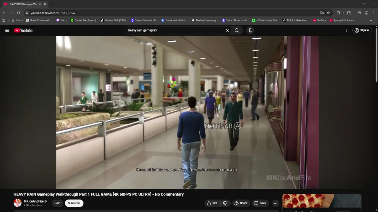Open the 'TikTok - Make Your' bookmark
Viewport: 378px width, 212px height.
[x=296, y=20]
